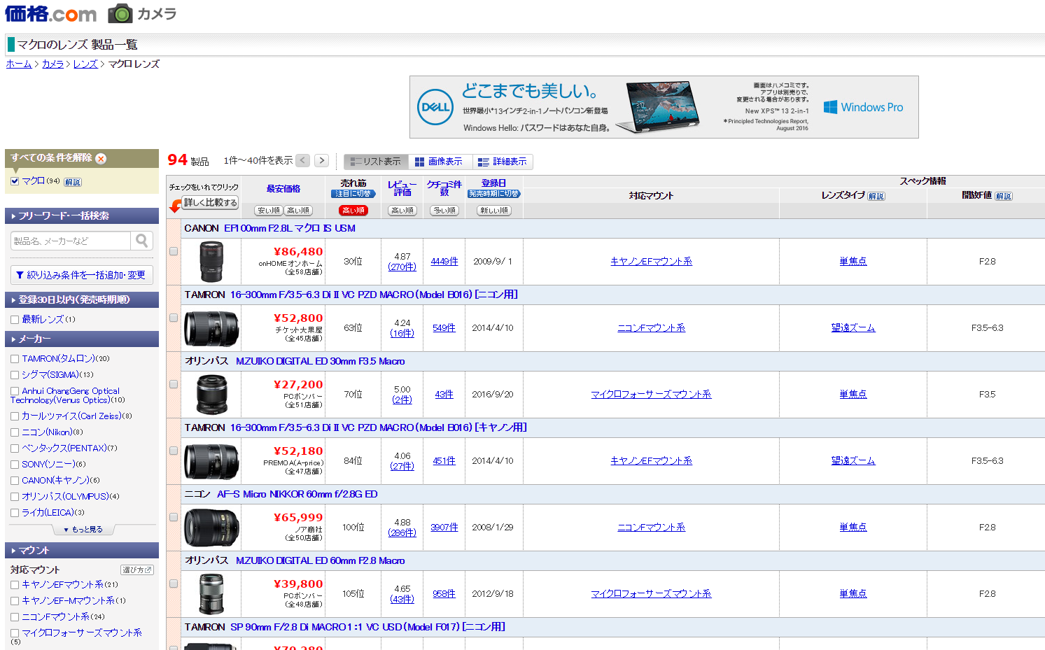This screenshot has height=650, width=1045.
Task: Check the 最新レンズ filter checkbox
Action: click(15, 320)
